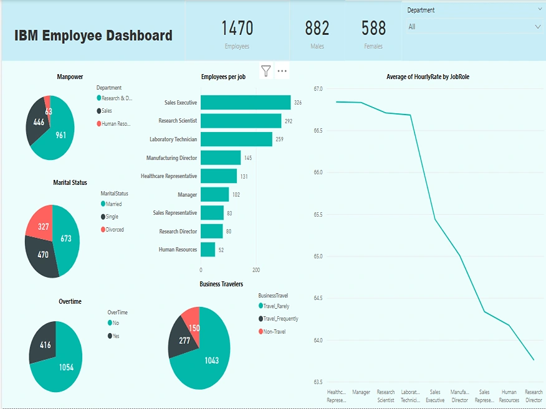This screenshot has width=546, height=409.
Task: Open the more options ellipsis menu
Action: [x=282, y=71]
